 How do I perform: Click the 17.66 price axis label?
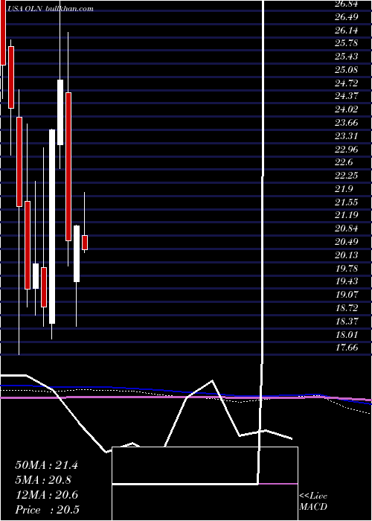[347, 347]
